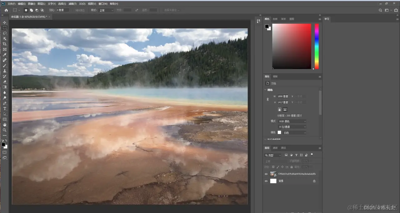Select the Rectangle shape tool

5,119
